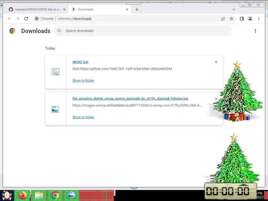Click the Chrome site info chip
268x201 pixels.
(44, 19)
